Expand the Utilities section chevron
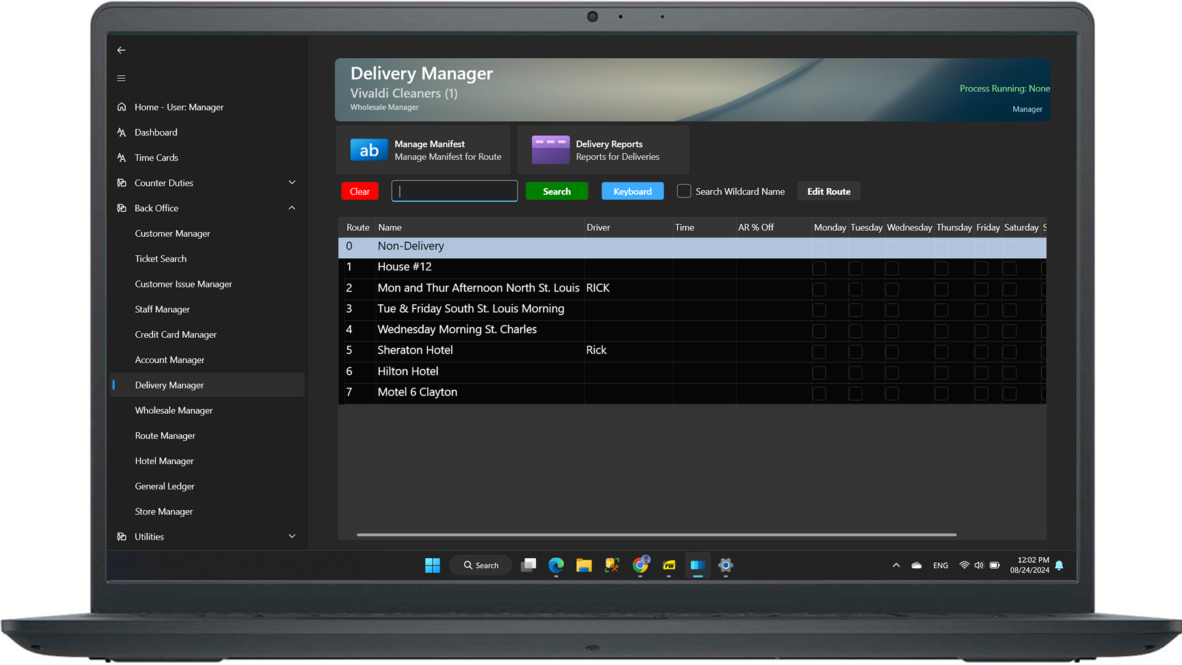 (x=292, y=536)
